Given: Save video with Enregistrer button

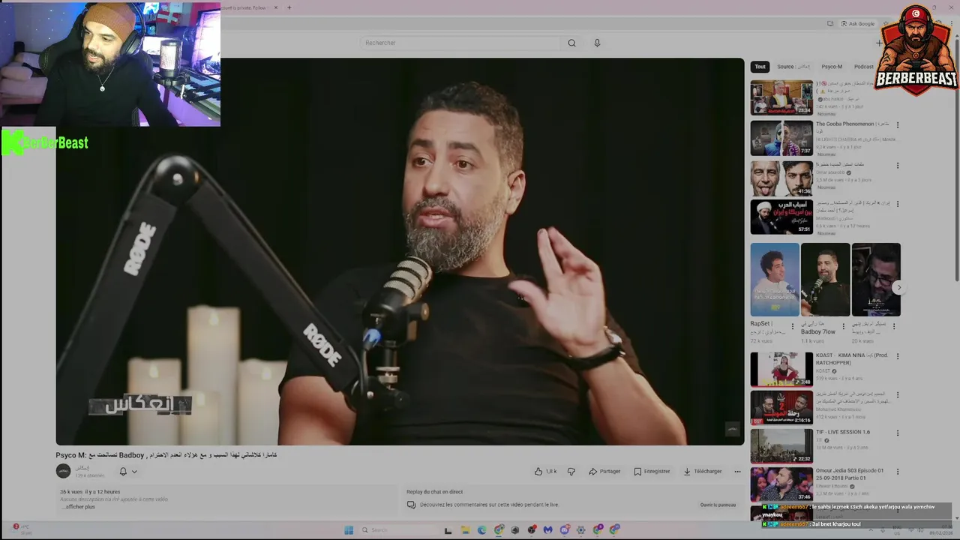Looking at the screenshot, I should (652, 471).
